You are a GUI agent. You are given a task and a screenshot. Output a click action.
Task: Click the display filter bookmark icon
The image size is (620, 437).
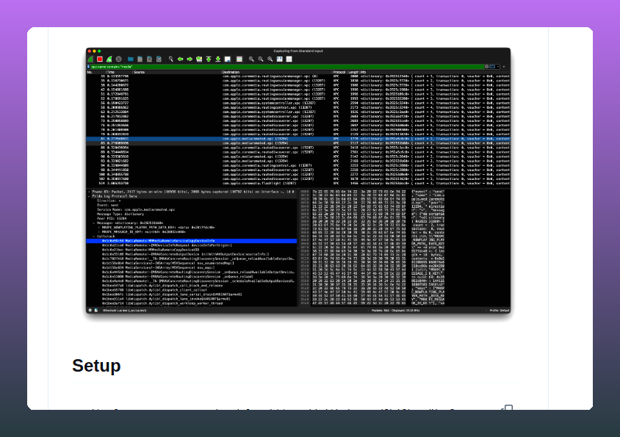pyautogui.click(x=89, y=67)
